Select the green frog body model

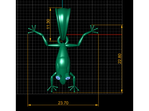point(63,64)
